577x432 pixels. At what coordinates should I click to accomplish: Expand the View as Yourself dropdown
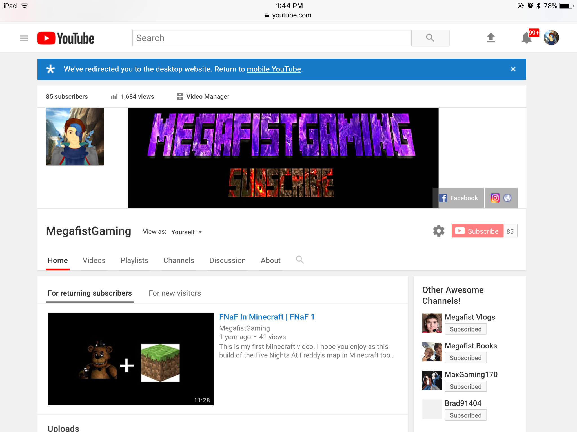click(x=187, y=232)
